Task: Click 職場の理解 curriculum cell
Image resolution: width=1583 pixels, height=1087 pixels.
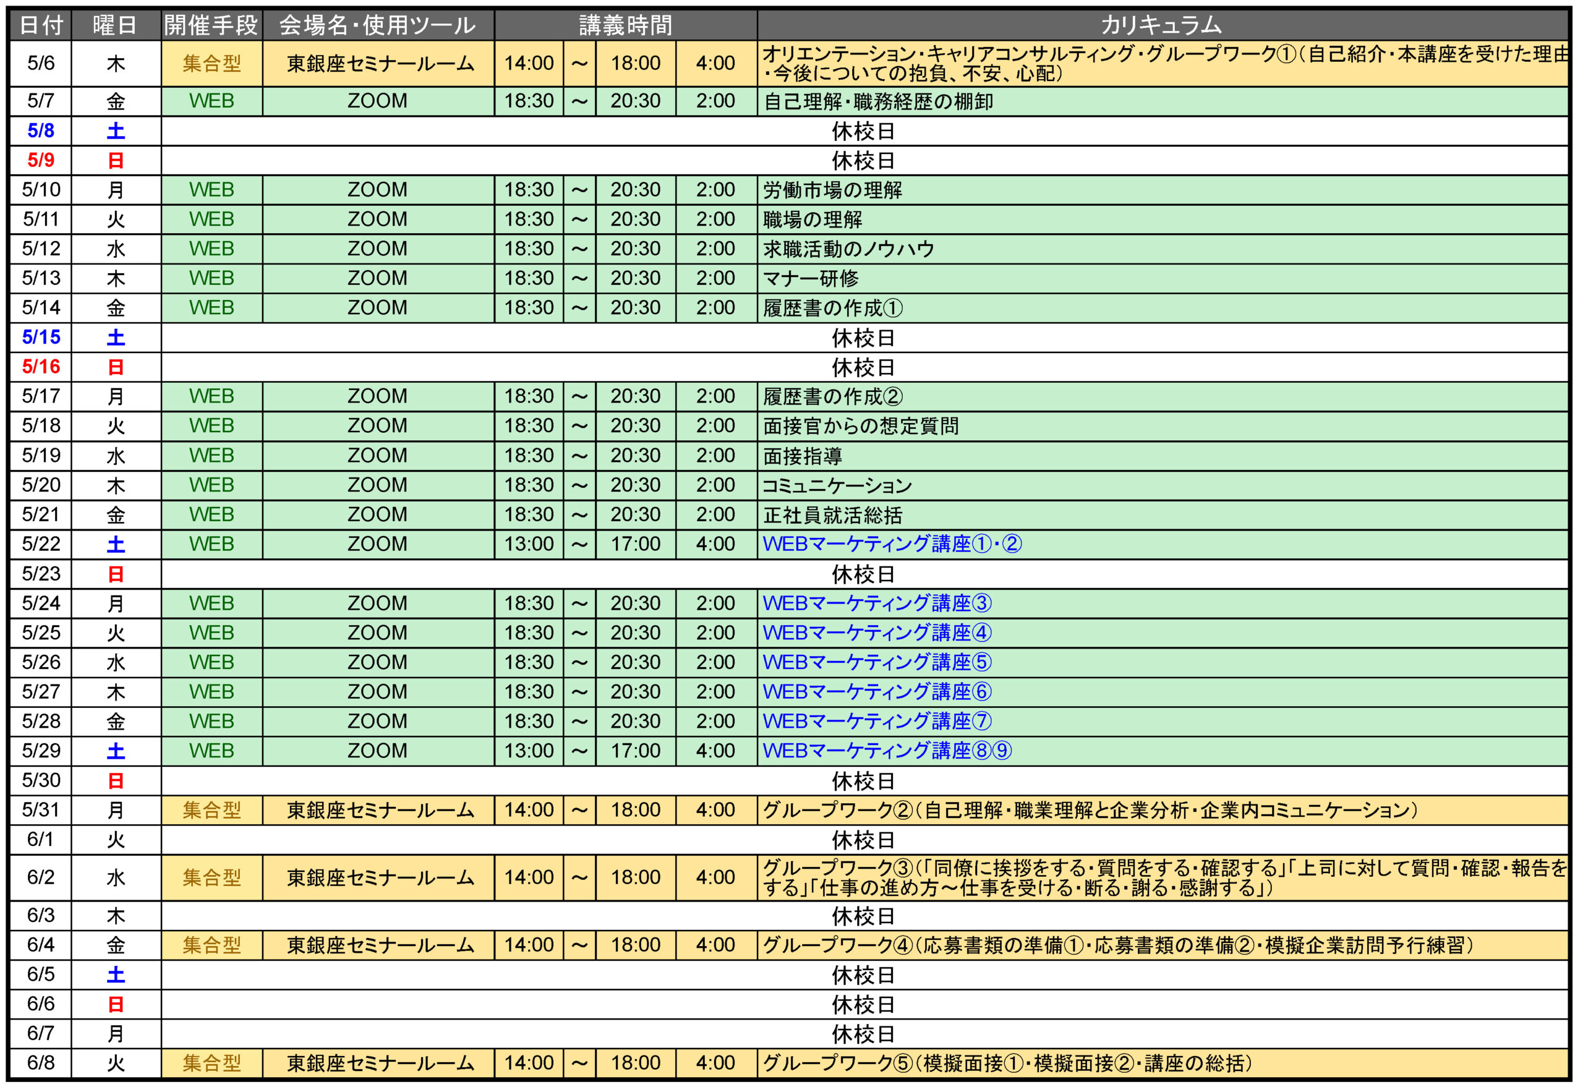Action: tap(1162, 220)
